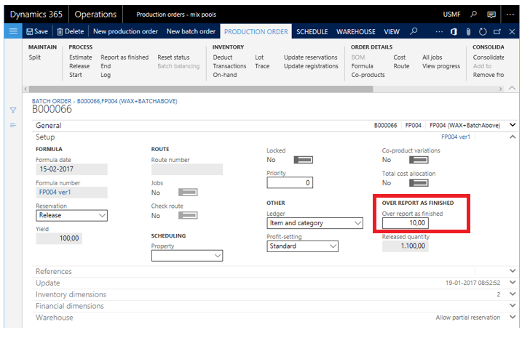Collapse the ribbon with the up caret
The image size is (522, 343).
(x=512, y=88)
